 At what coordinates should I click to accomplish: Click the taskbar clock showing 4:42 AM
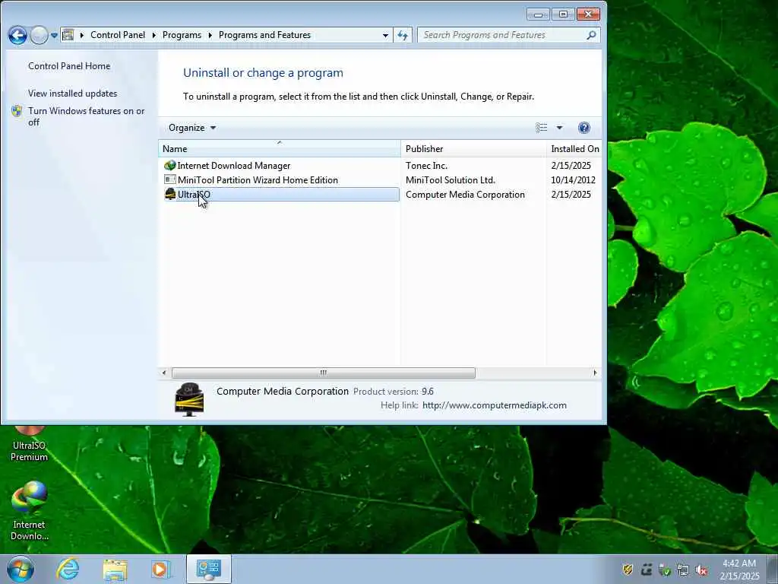pyautogui.click(x=739, y=570)
